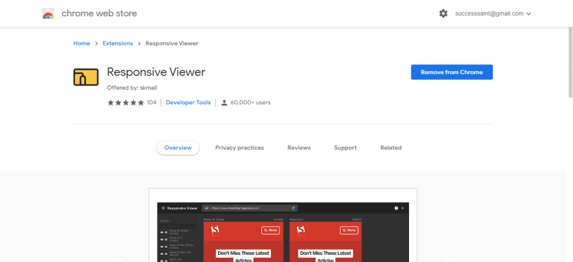
Task: Click the five-star rating icons
Action: coord(126,103)
